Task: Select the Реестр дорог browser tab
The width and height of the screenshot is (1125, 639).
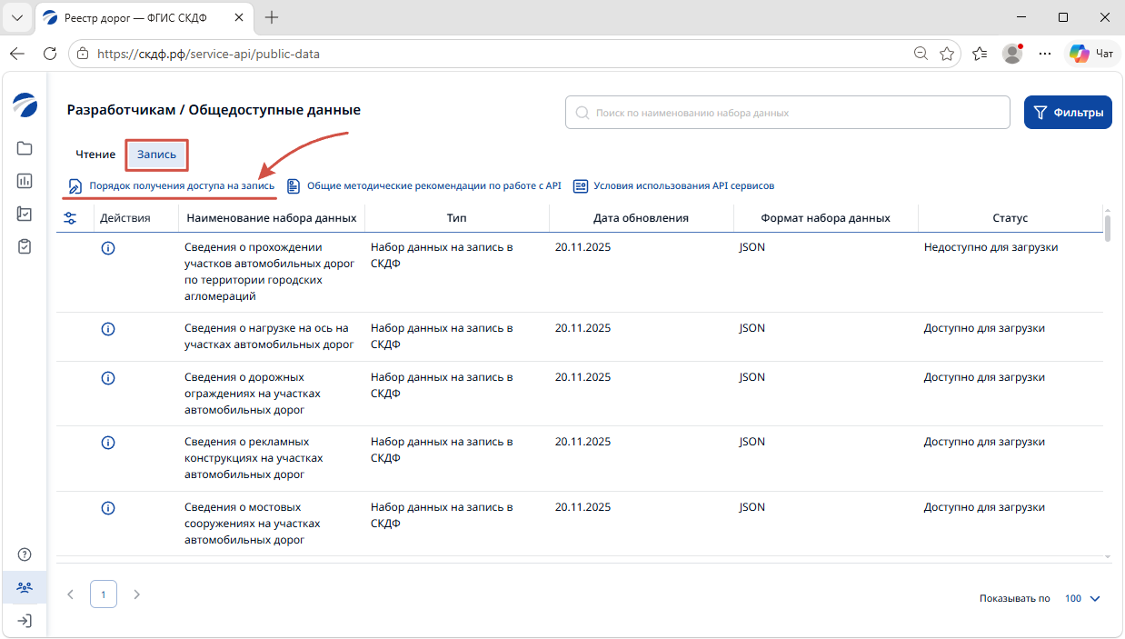Action: (x=146, y=17)
